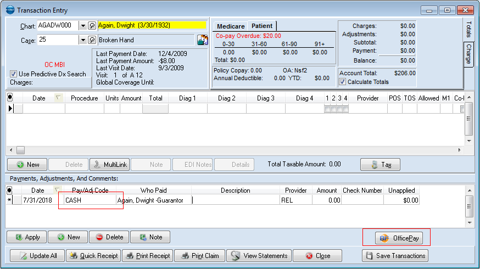480x269 pixels.
Task: Open the case insurance carrier icon
Action: click(203, 40)
